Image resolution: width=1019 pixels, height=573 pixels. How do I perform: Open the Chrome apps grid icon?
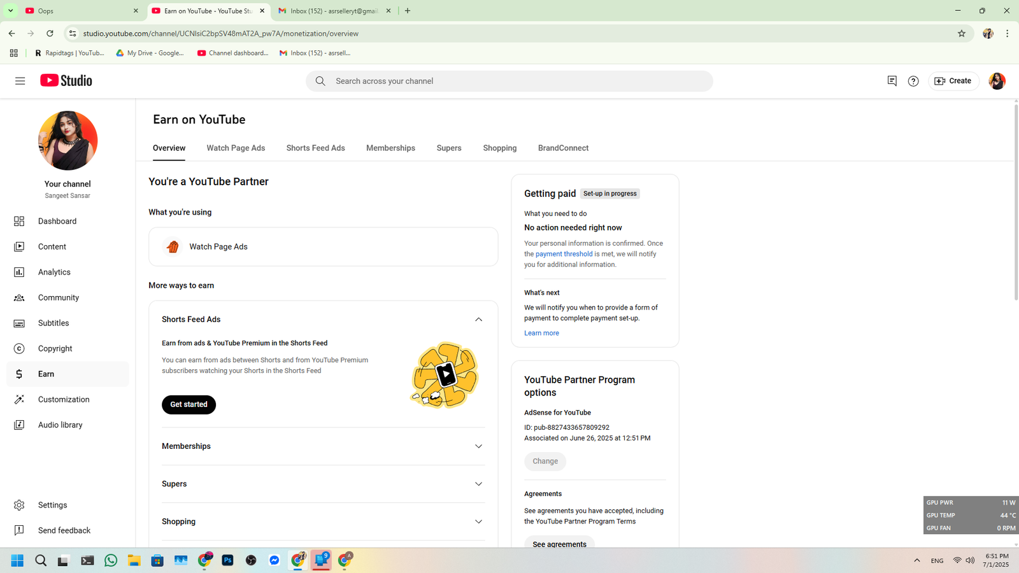click(13, 53)
